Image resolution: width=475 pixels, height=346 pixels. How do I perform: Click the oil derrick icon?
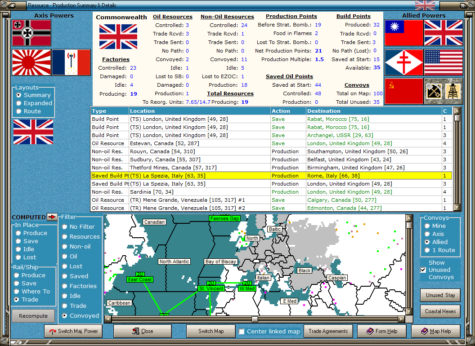pos(453,91)
